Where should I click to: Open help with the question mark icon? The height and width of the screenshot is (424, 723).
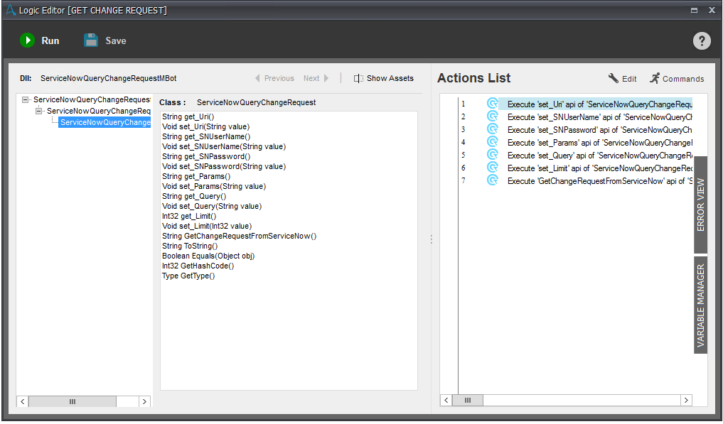[702, 40]
